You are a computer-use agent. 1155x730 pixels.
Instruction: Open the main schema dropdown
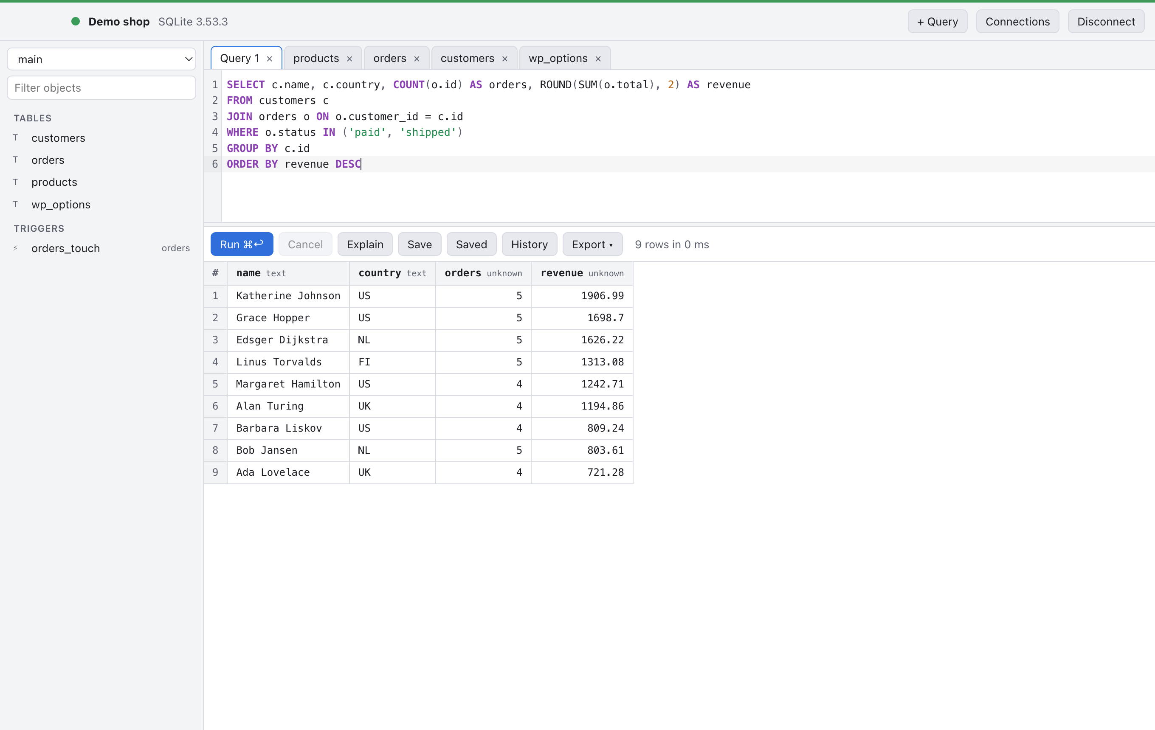[101, 59]
